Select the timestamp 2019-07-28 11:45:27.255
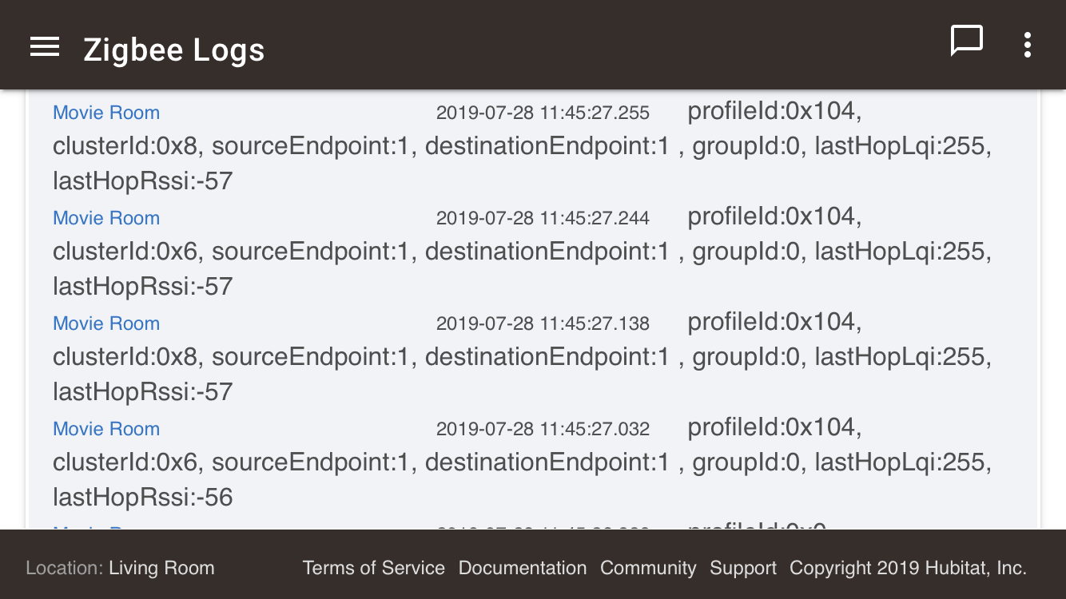The height and width of the screenshot is (599, 1066). 543,113
